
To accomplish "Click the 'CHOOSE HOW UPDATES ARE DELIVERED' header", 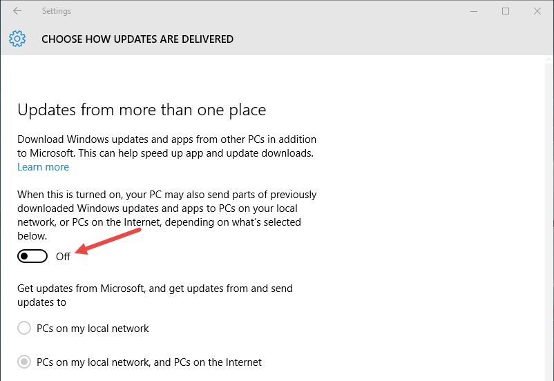I will 137,39.
